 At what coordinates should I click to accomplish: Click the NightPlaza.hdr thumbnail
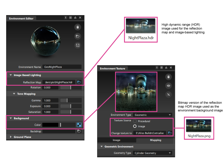[x=141, y=25]
